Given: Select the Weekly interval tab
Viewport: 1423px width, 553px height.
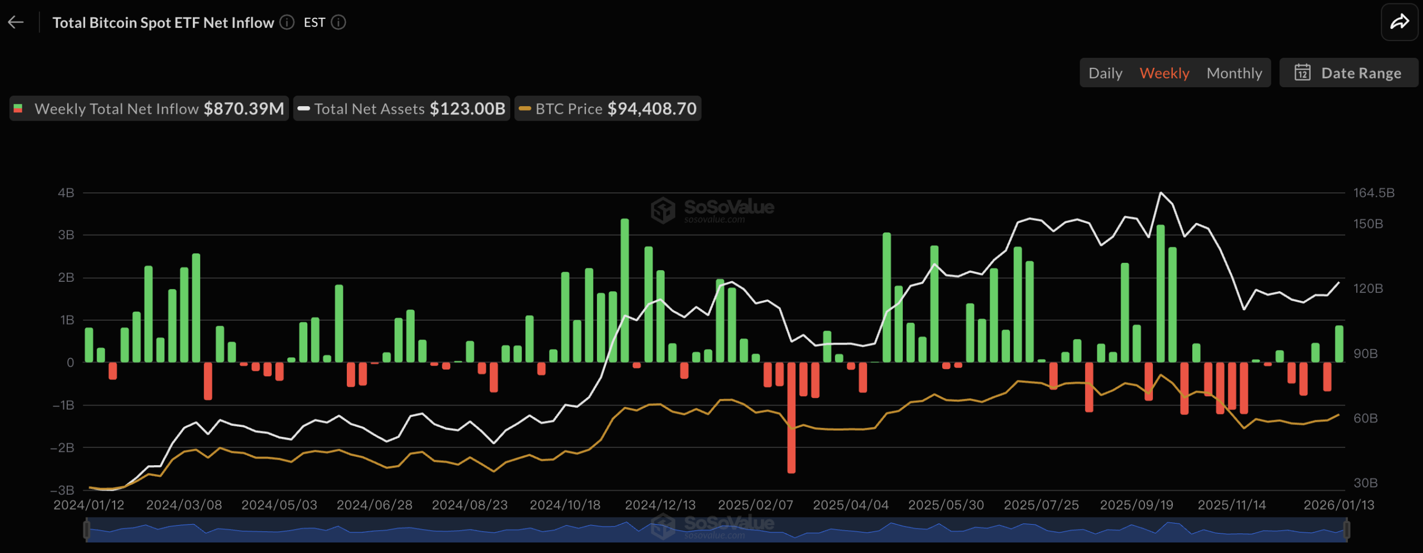Looking at the screenshot, I should [1164, 73].
